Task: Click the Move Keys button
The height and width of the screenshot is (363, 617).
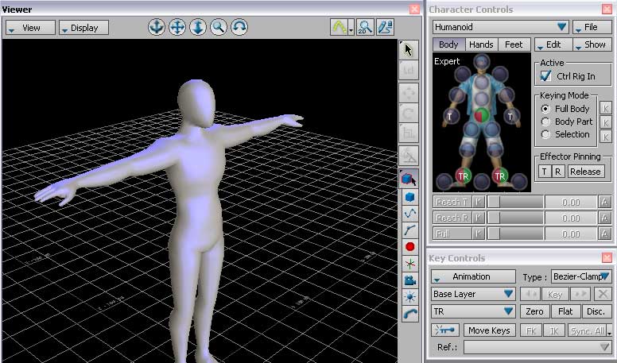Action: point(489,330)
